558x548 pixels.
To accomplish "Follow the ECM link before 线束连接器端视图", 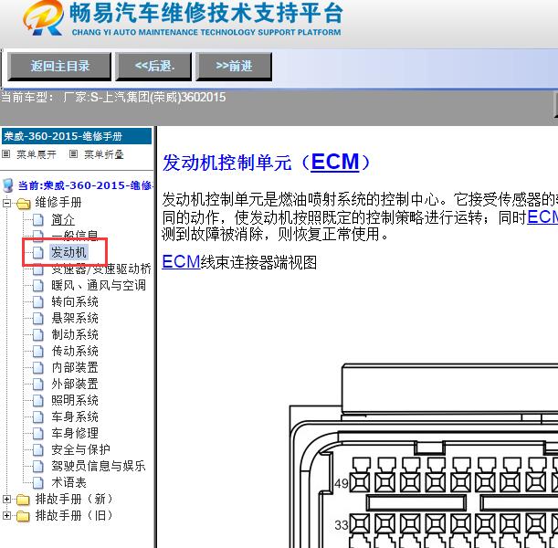I will click(x=181, y=262).
